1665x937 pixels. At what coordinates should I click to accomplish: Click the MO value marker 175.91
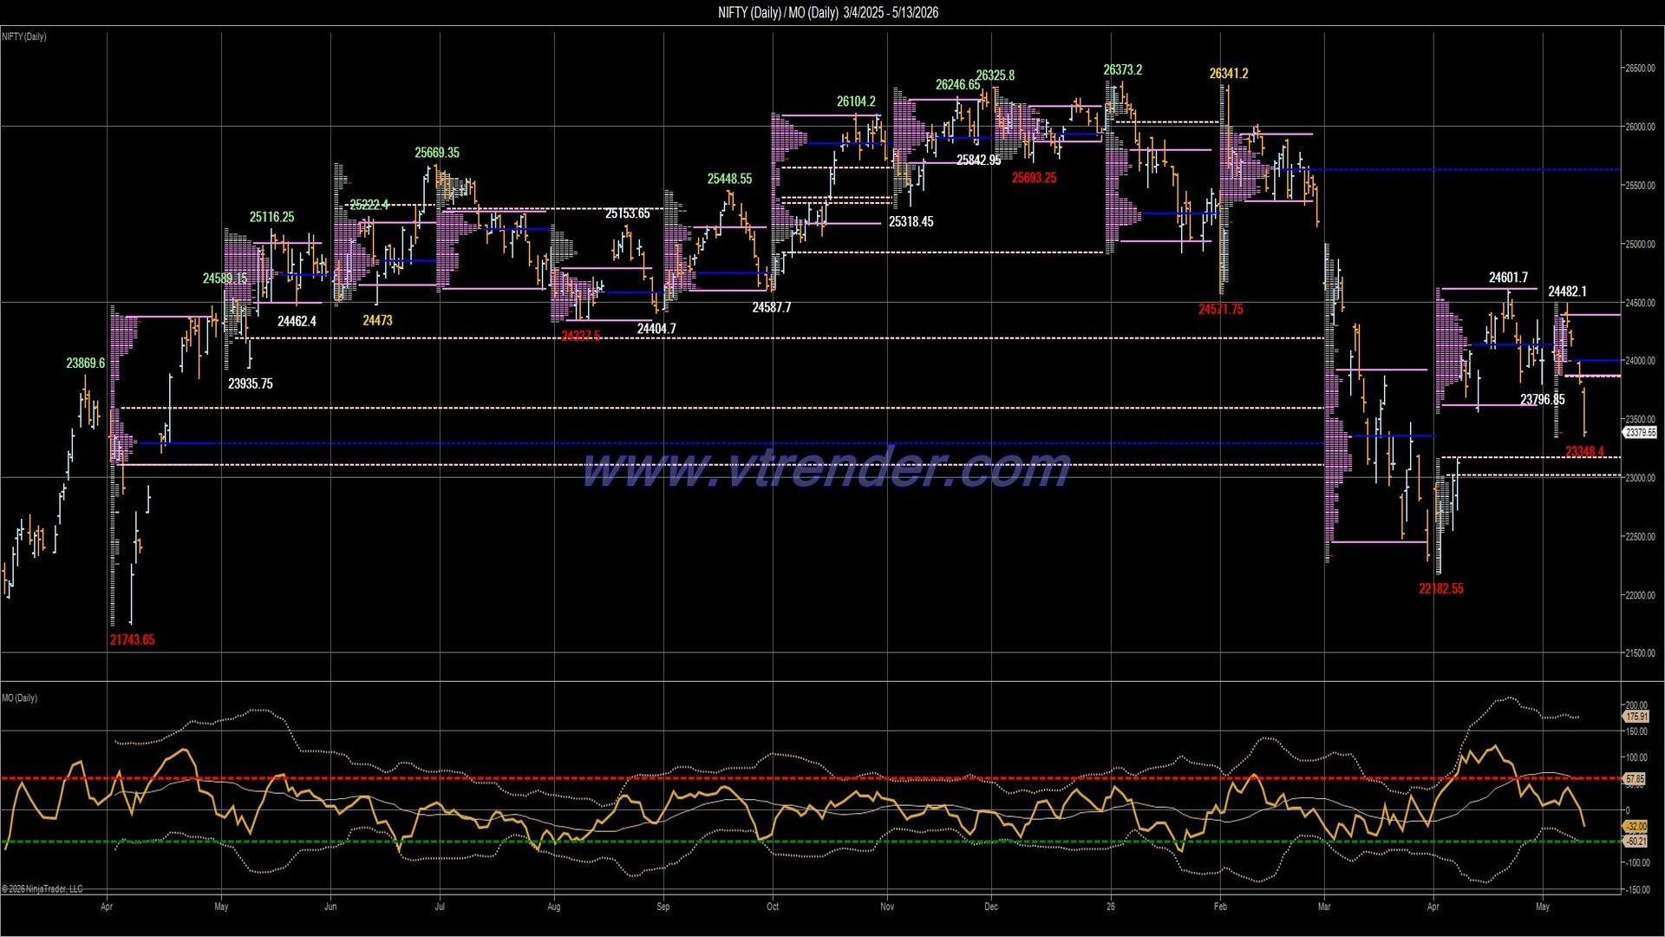click(1636, 717)
